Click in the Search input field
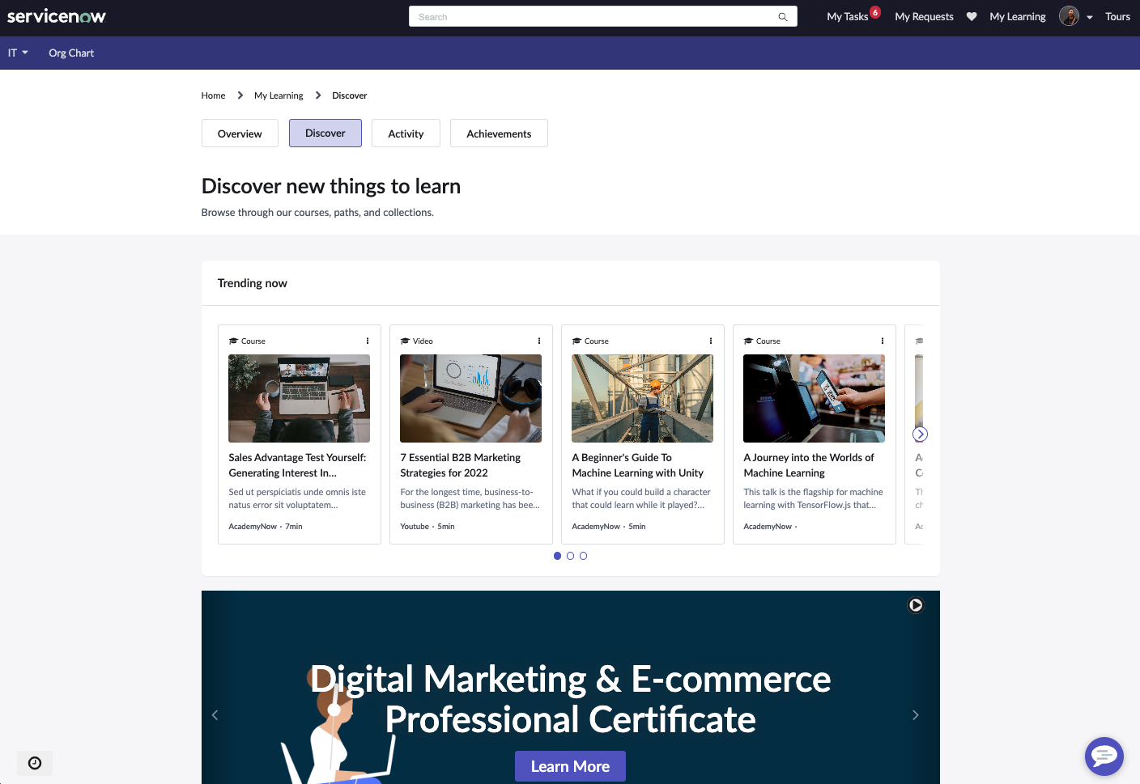The height and width of the screenshot is (784, 1140). point(591,17)
